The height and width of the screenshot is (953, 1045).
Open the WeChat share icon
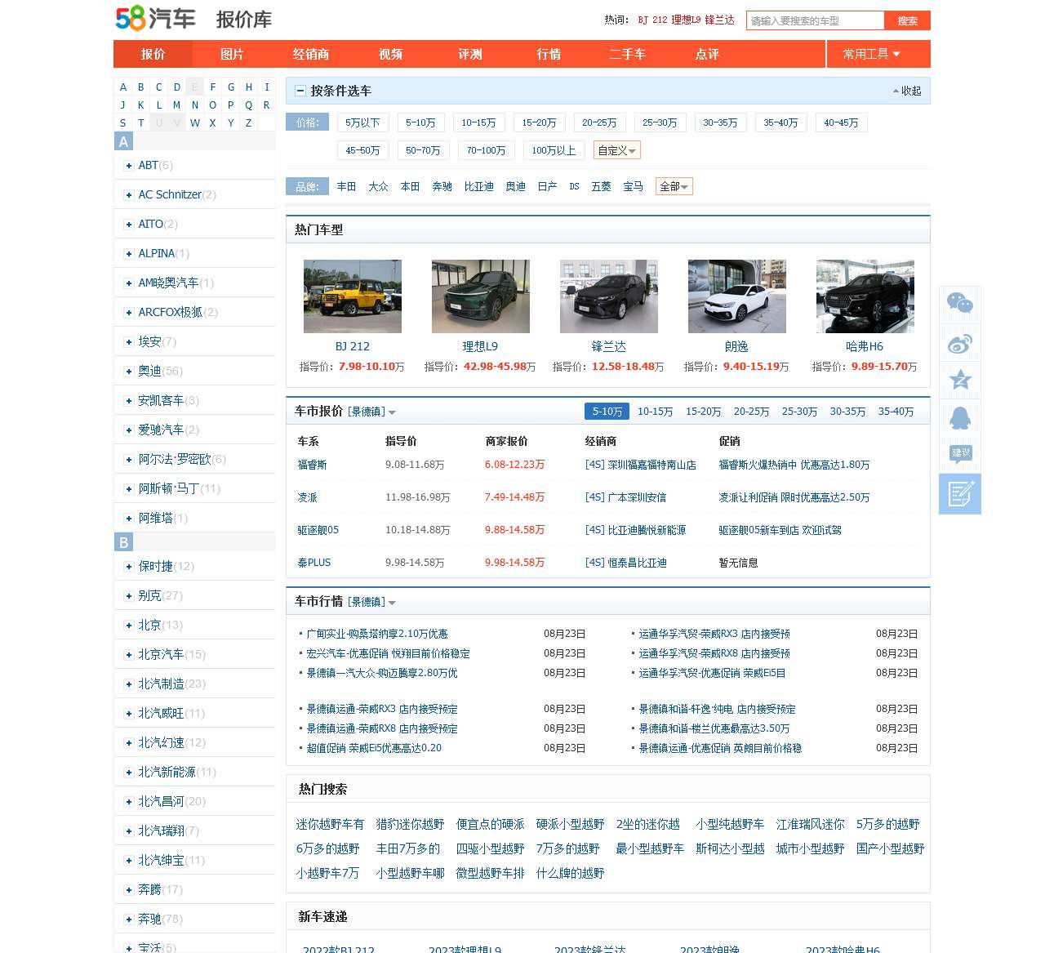pyautogui.click(x=960, y=304)
